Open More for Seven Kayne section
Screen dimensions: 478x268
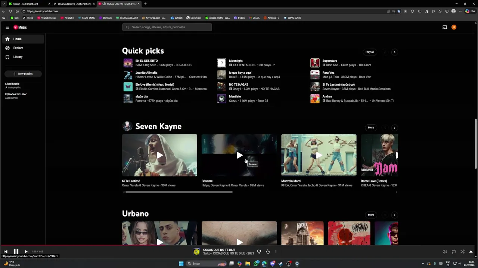point(371,128)
